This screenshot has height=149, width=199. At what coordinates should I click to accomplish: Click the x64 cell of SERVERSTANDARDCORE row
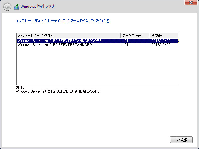[x=125, y=41]
